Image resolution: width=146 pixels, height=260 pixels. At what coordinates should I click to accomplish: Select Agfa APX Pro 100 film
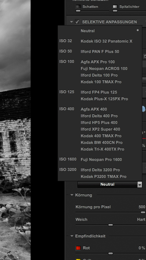coord(98,62)
